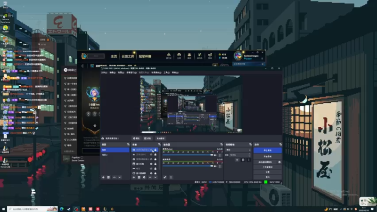Toggle the lock on the highlighted 视频采集设备 2 source
This screenshot has width=377, height=212.
click(156, 150)
